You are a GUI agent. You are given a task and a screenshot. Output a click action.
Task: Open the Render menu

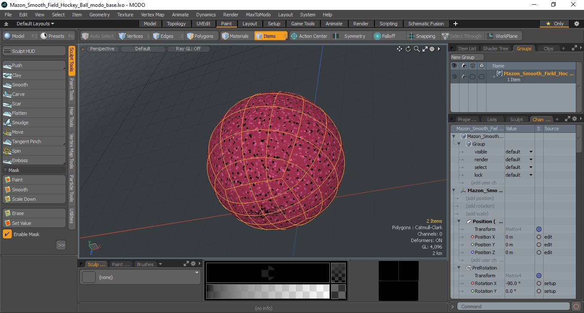(x=231, y=15)
